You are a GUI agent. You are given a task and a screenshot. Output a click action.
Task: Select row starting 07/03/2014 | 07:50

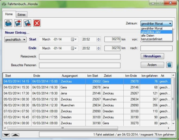[87, 111]
